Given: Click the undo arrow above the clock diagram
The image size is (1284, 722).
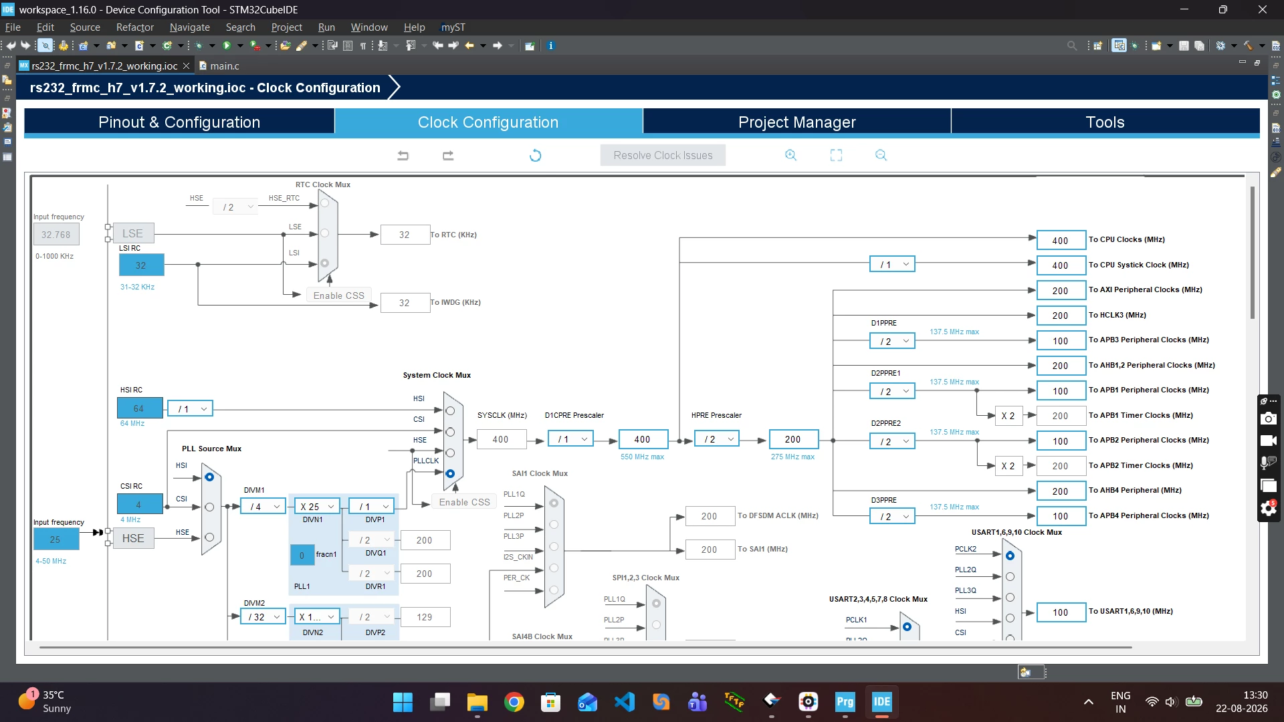Looking at the screenshot, I should pyautogui.click(x=403, y=156).
